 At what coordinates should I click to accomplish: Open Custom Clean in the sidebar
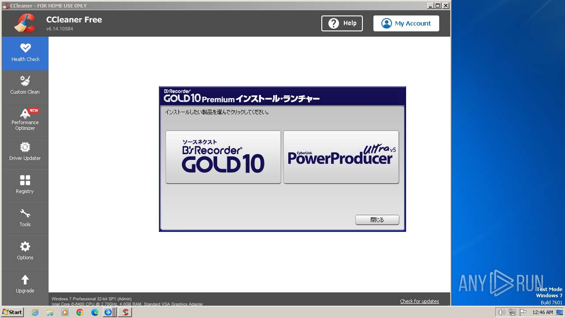(x=25, y=87)
